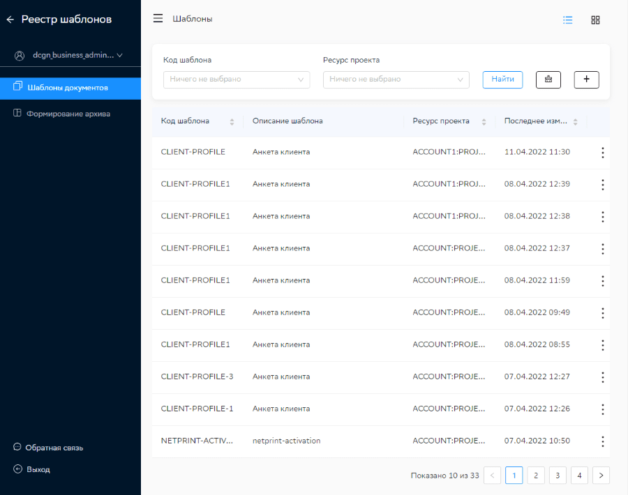
Task: Select Шаблоны документов in sidebar
Action: [x=67, y=88]
